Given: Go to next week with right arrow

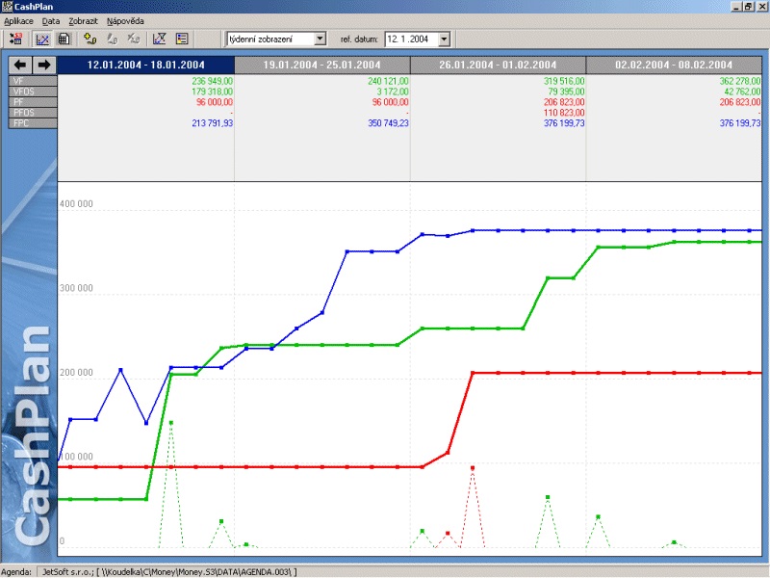Looking at the screenshot, I should [44, 65].
